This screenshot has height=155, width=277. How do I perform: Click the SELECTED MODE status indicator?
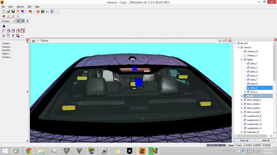[216, 145]
